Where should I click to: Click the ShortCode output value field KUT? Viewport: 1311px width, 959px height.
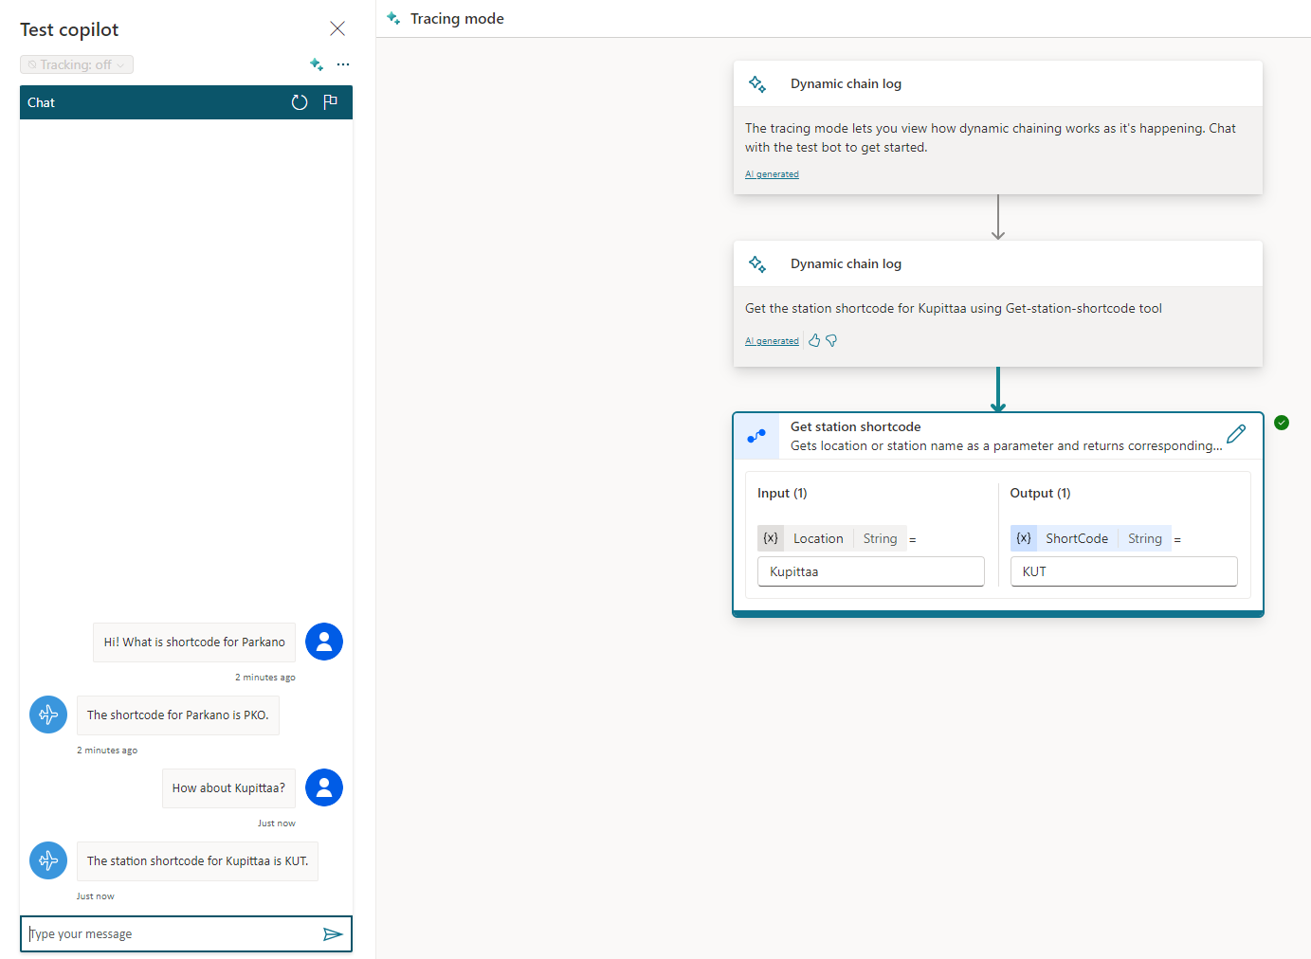(x=1123, y=571)
